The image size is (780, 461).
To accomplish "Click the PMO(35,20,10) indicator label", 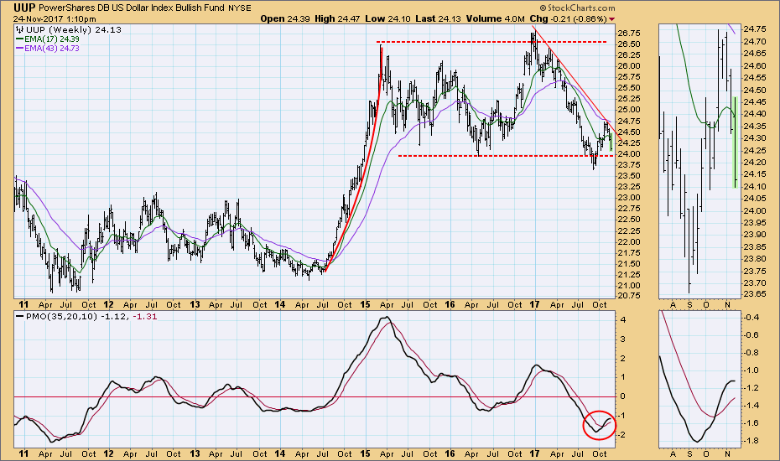I will pos(61,316).
